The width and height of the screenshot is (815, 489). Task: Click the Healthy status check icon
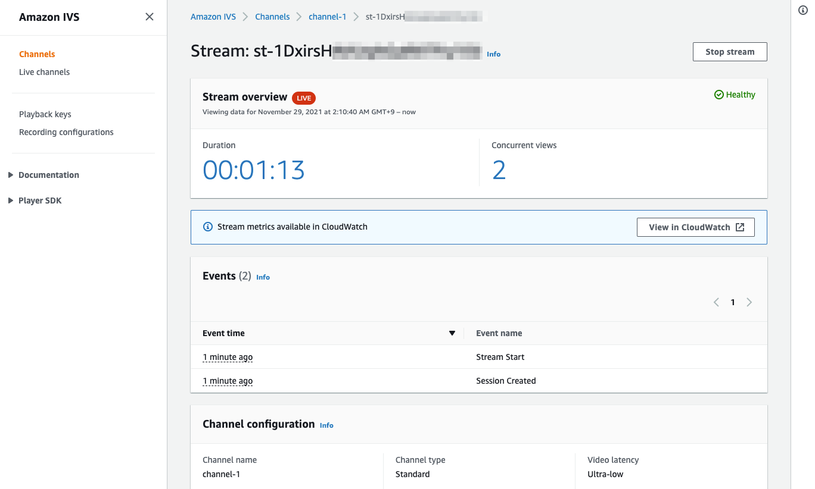719,95
